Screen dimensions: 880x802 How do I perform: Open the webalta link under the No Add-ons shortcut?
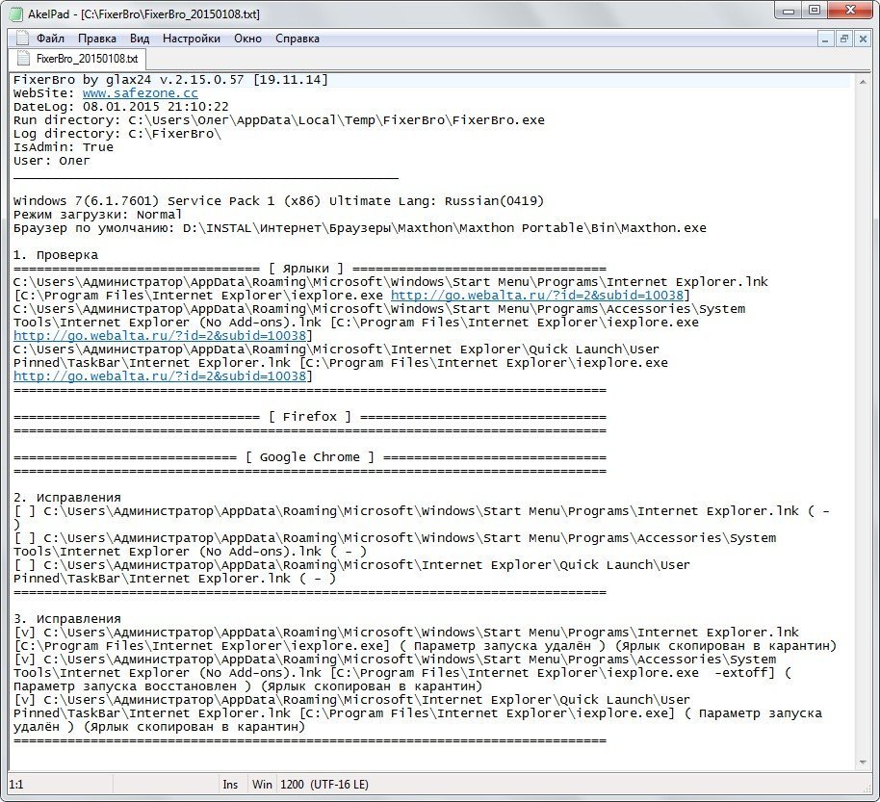160,336
